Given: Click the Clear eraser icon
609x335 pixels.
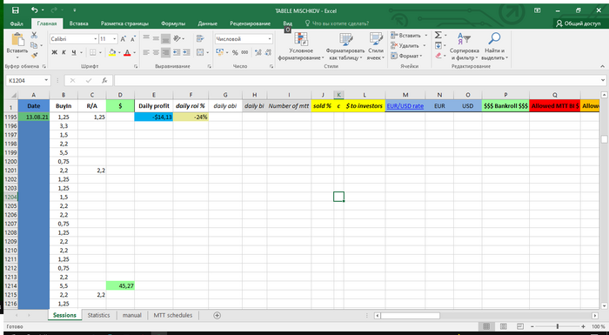Looking at the screenshot, I should pos(438,56).
